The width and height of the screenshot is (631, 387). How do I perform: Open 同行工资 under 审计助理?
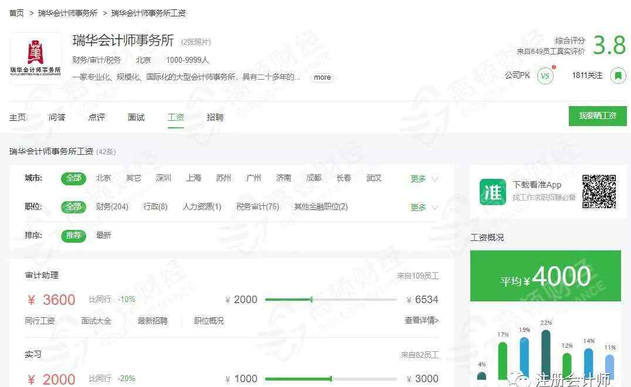click(x=40, y=321)
